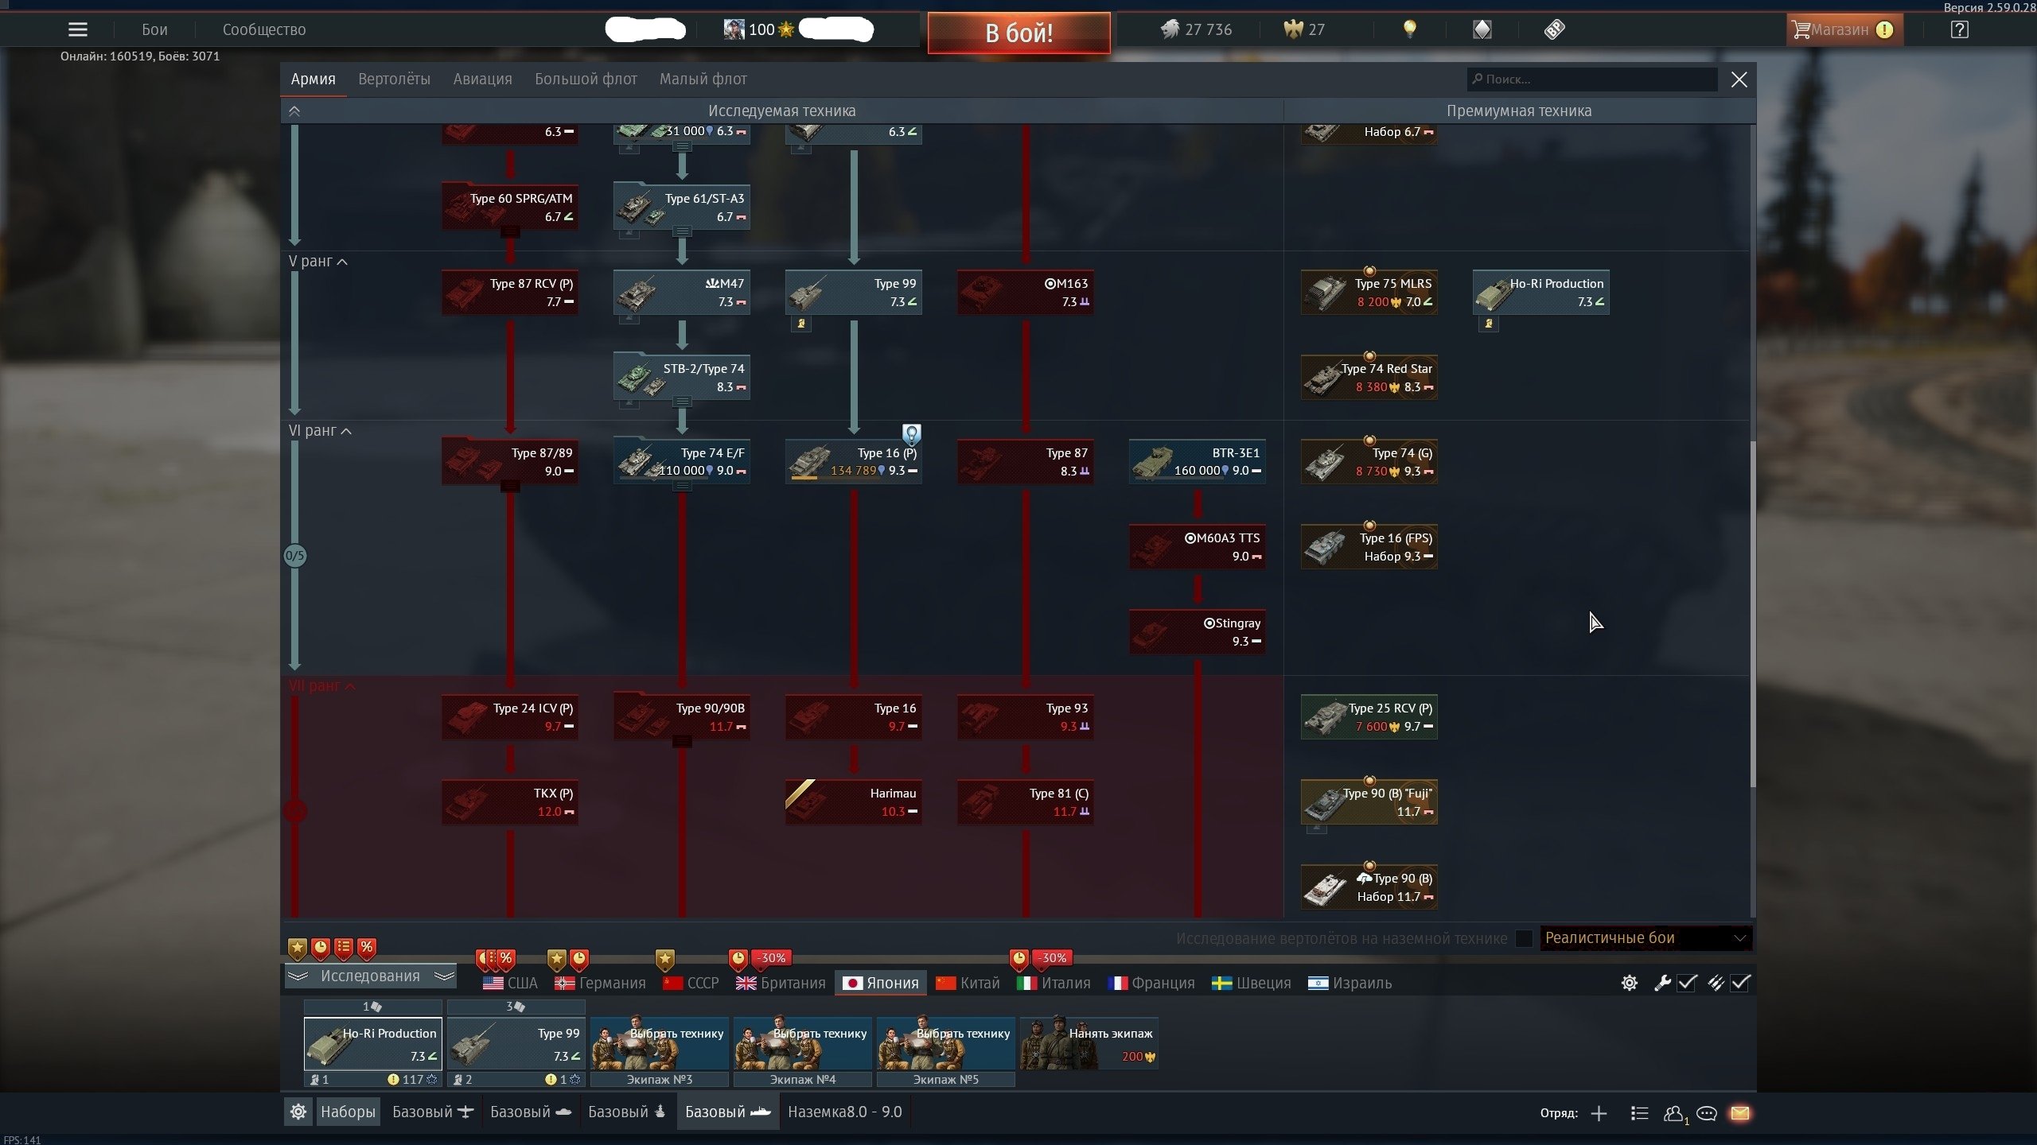Toggle the auto-repair wrench checkbox
The image size is (2037, 1145).
(x=1687, y=983)
